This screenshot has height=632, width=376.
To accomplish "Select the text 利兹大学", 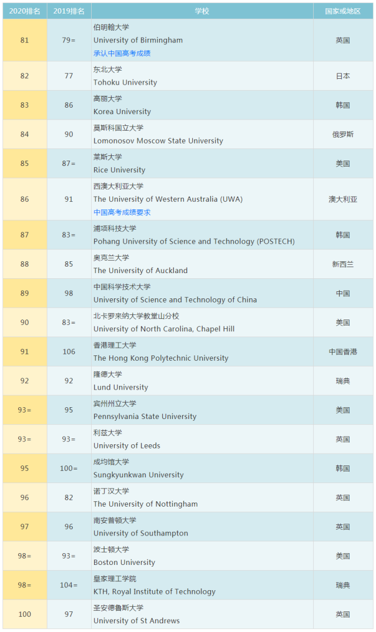I will click(108, 433).
